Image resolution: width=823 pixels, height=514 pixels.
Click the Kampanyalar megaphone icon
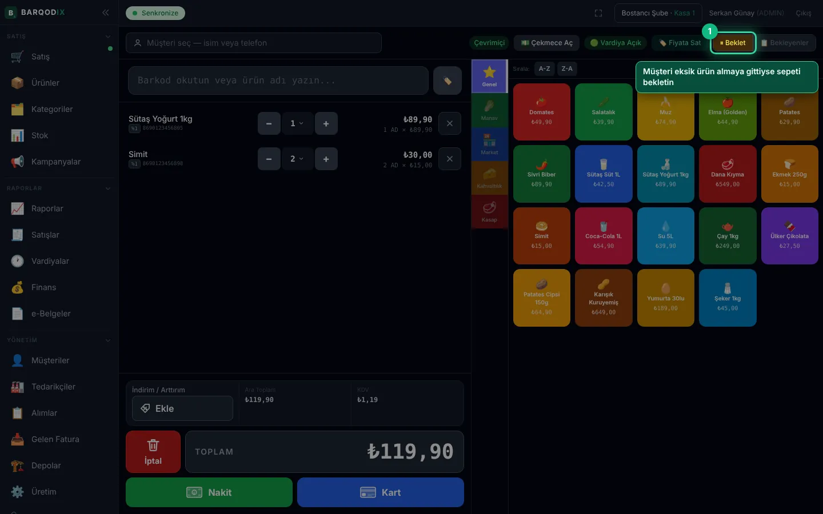coord(18,162)
